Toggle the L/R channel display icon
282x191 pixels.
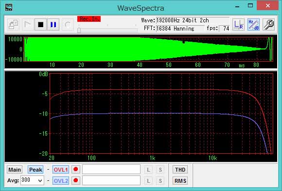[x=238, y=24]
